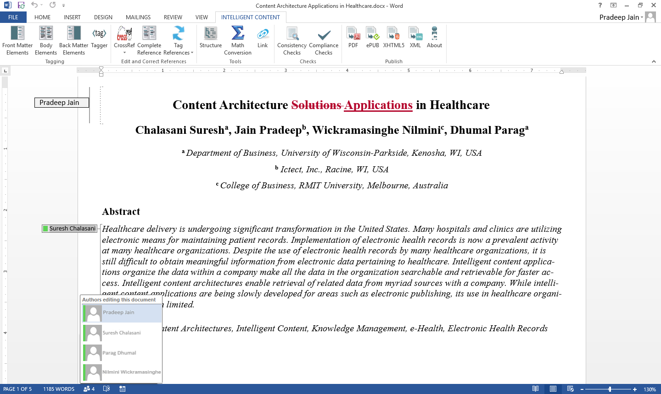
Task: Publish document to ePUB
Action: click(x=373, y=38)
